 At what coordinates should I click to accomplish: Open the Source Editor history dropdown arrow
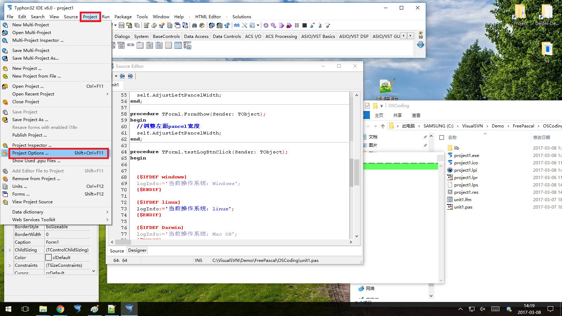click(116, 76)
